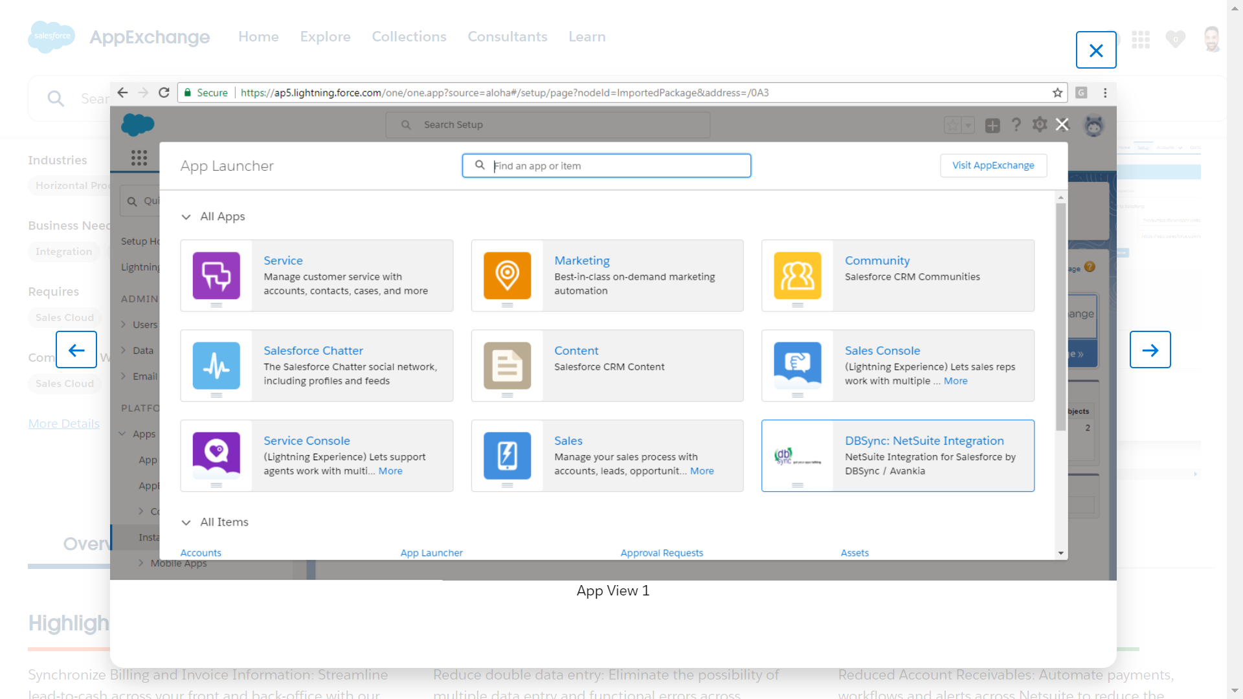The image size is (1243, 699).
Task: Open the favorites list dropdown arrow
Action: pyautogui.click(x=969, y=125)
